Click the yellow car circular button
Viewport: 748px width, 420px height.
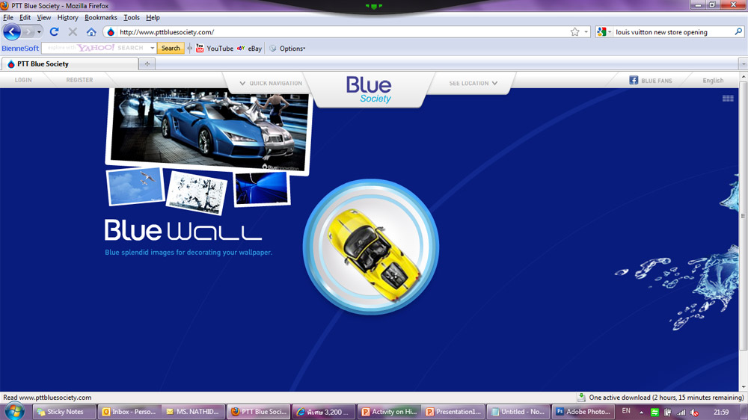371,247
